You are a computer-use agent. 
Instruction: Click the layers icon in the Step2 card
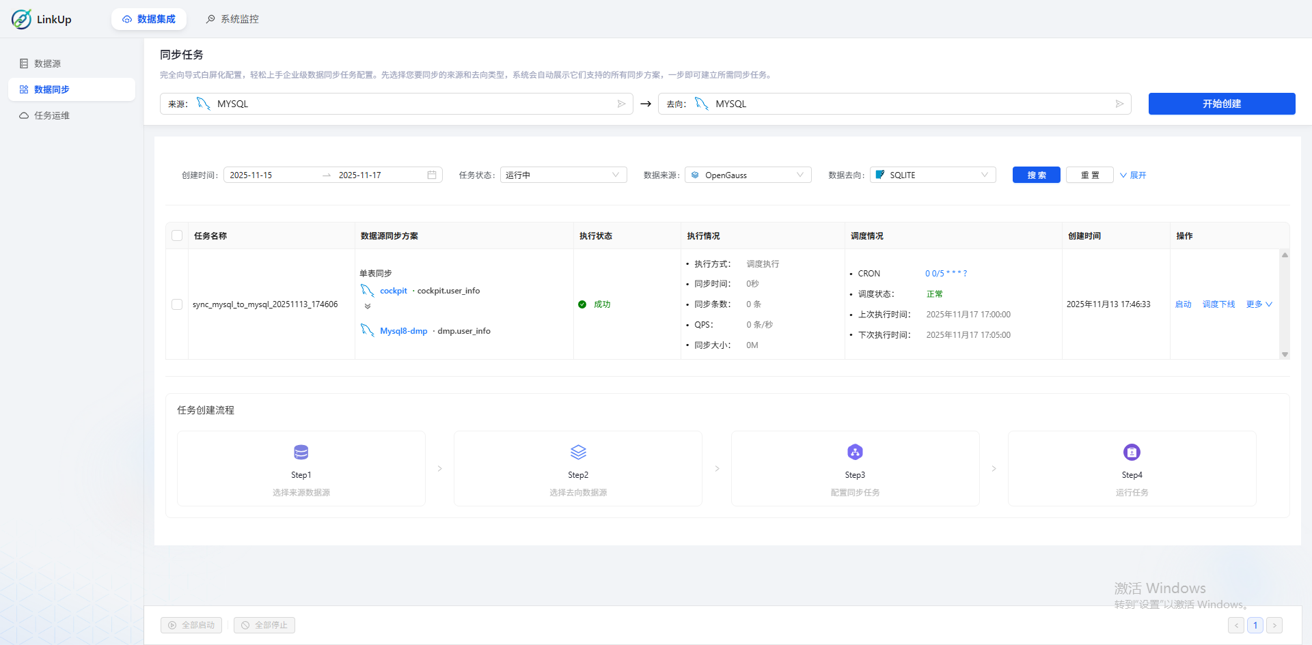point(578,452)
